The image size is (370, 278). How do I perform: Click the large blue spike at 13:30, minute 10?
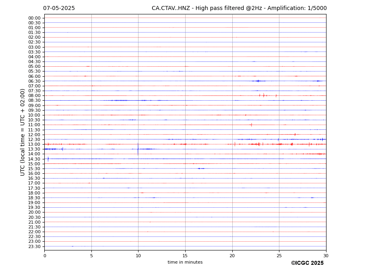tap(138, 149)
